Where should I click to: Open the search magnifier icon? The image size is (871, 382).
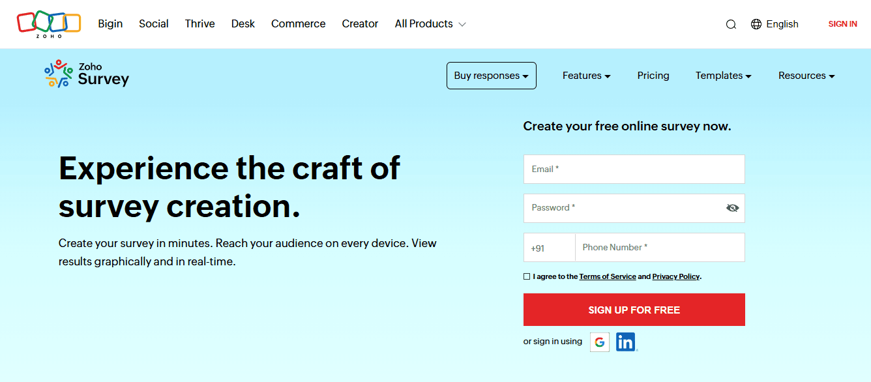click(x=731, y=24)
